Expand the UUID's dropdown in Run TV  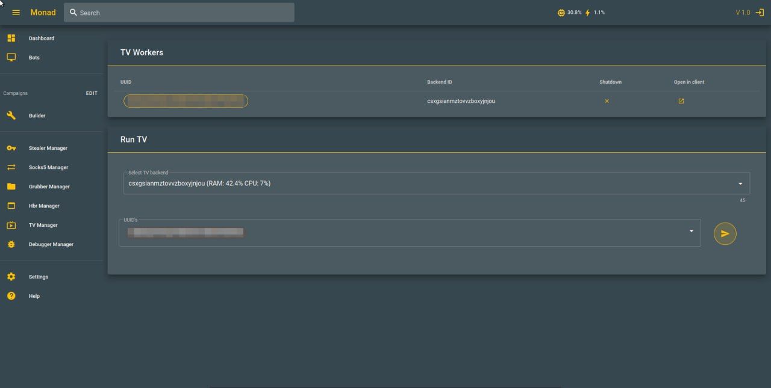click(x=410, y=232)
